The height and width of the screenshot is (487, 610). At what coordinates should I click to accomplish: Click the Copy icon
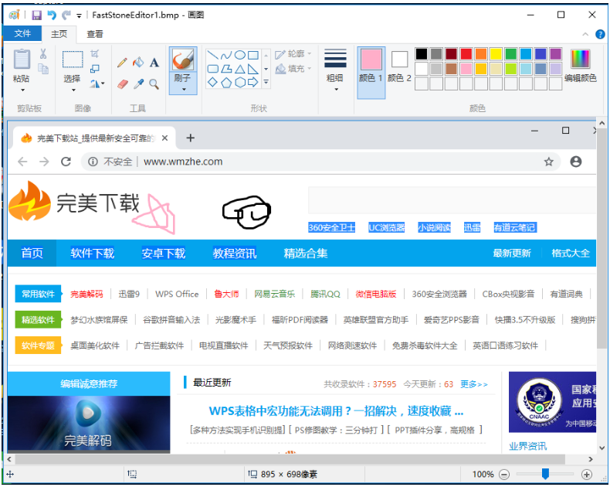43,69
